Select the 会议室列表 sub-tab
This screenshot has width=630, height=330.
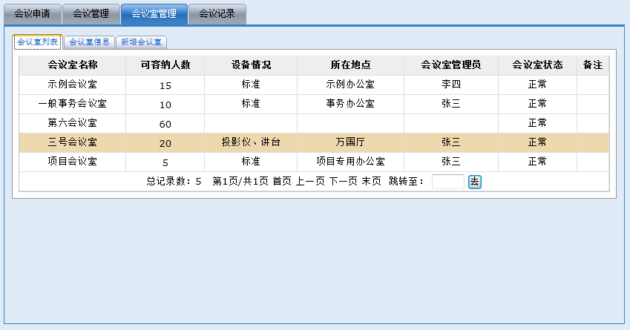pos(37,42)
